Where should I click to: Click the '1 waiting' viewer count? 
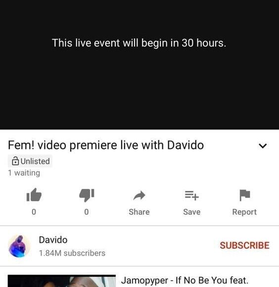[x=24, y=173]
